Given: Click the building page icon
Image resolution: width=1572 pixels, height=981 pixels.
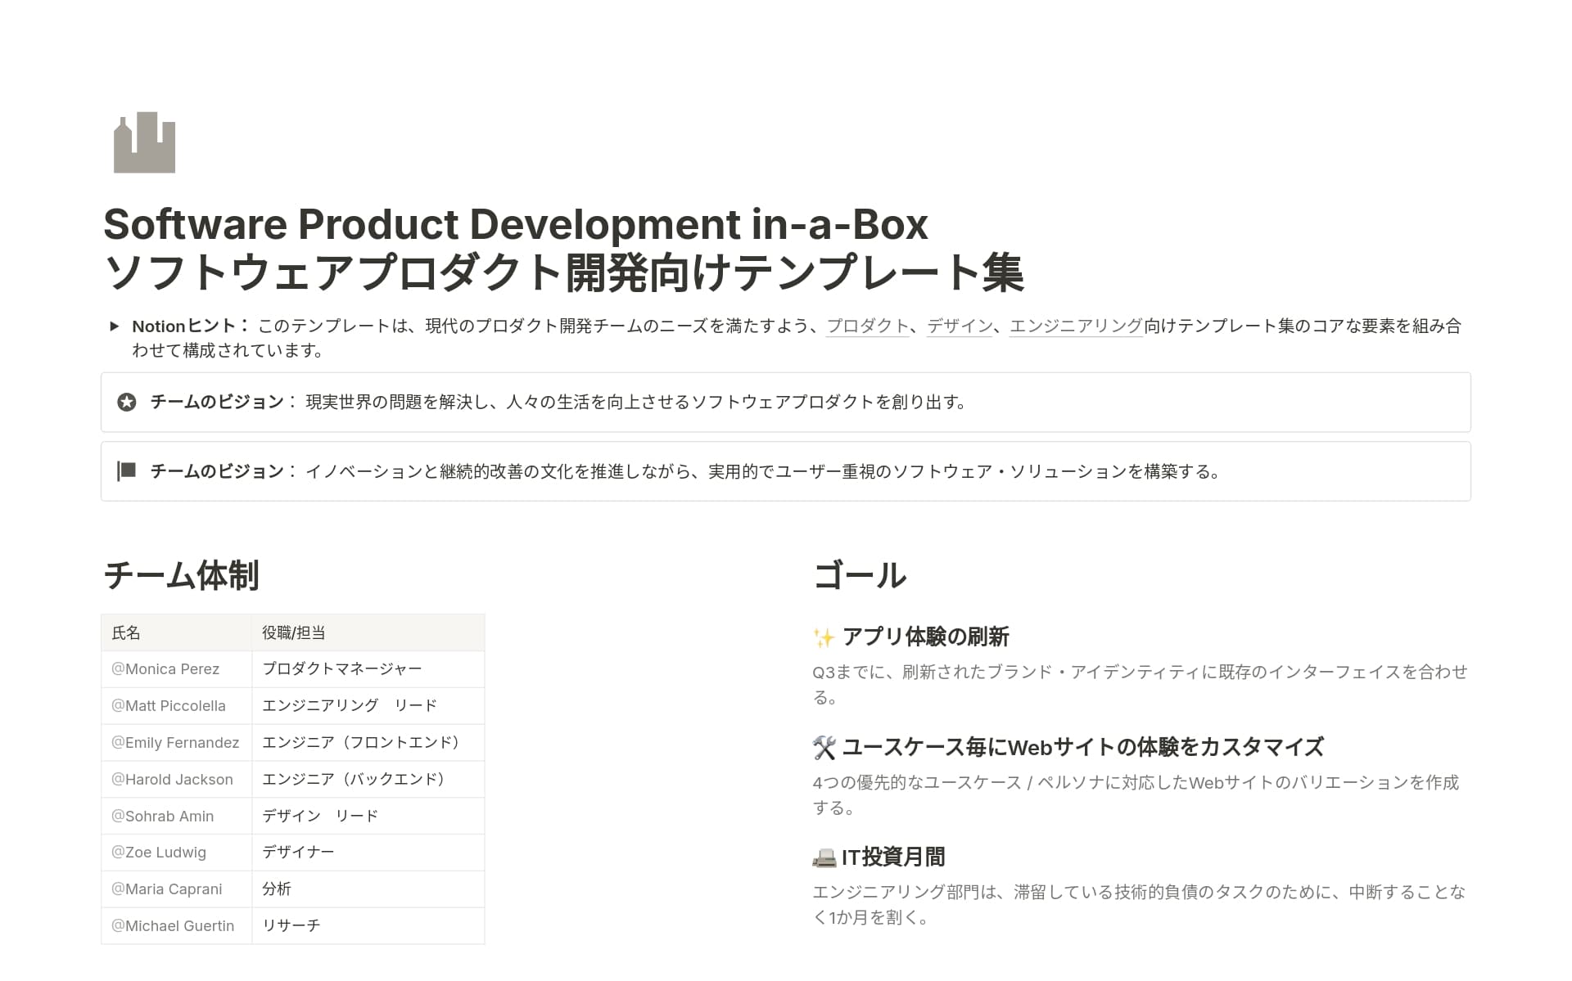Looking at the screenshot, I should click(x=144, y=142).
